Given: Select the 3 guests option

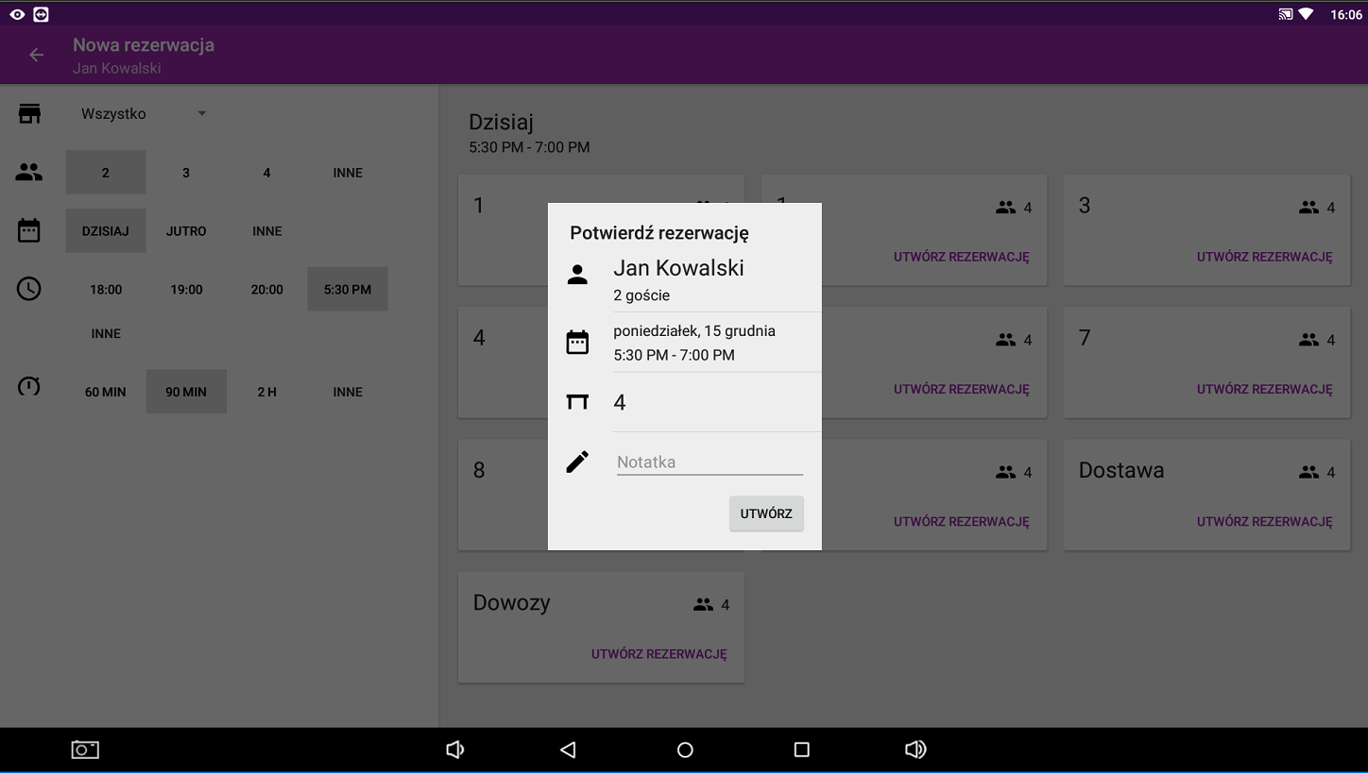Looking at the screenshot, I should [186, 173].
